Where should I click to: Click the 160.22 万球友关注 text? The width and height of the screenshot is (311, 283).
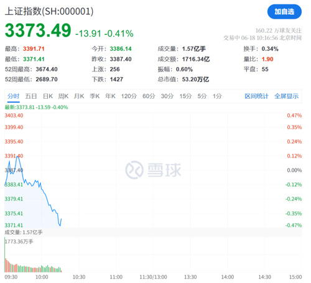tap(279, 30)
